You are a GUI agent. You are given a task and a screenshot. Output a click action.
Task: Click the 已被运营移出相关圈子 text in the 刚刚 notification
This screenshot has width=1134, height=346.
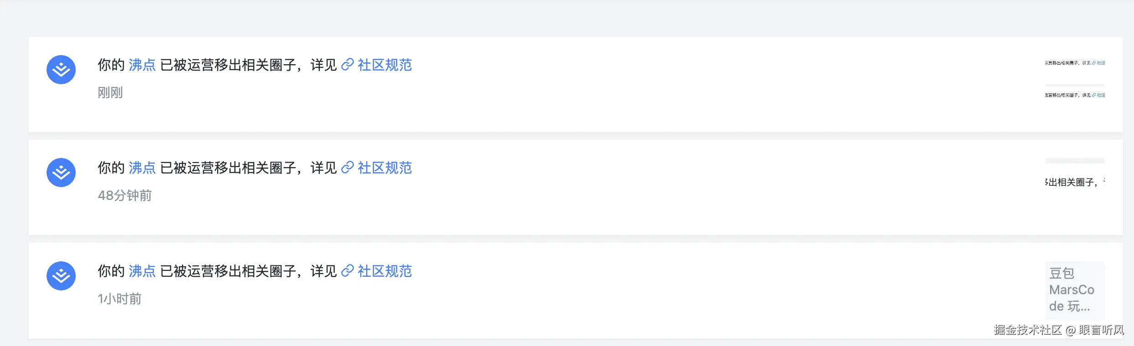[x=228, y=65]
